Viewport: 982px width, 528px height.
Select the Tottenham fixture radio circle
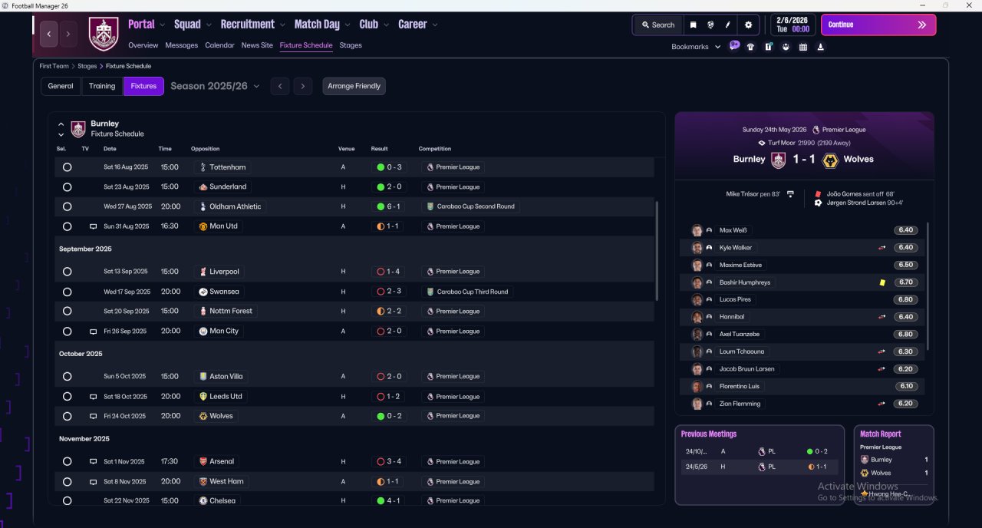[x=67, y=167]
